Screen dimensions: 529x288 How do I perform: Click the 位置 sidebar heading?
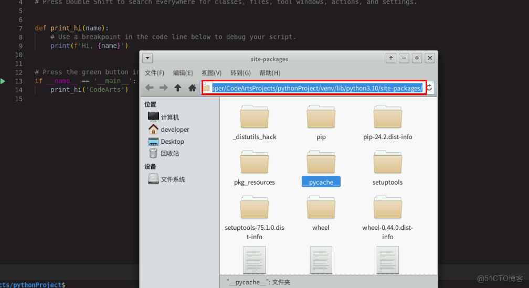pyautogui.click(x=150, y=104)
